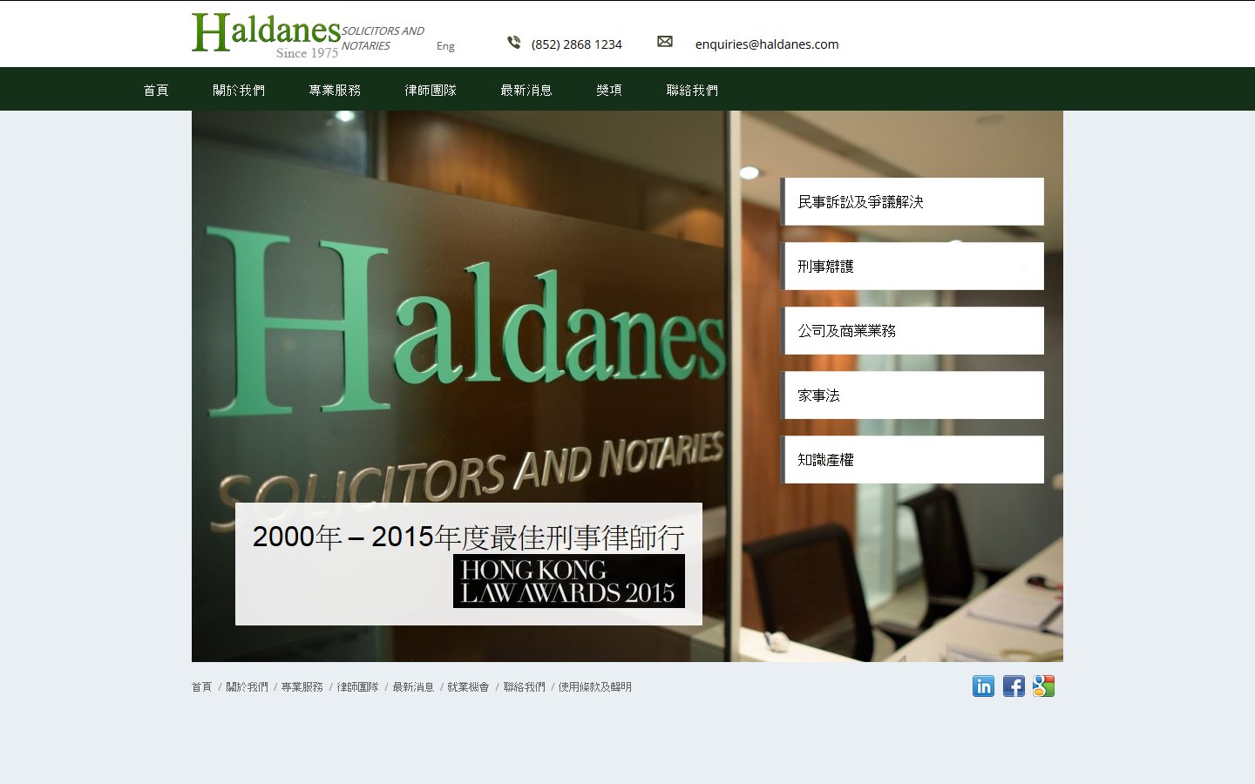
Task: Click the telephone handset icon
Action: coord(514,42)
